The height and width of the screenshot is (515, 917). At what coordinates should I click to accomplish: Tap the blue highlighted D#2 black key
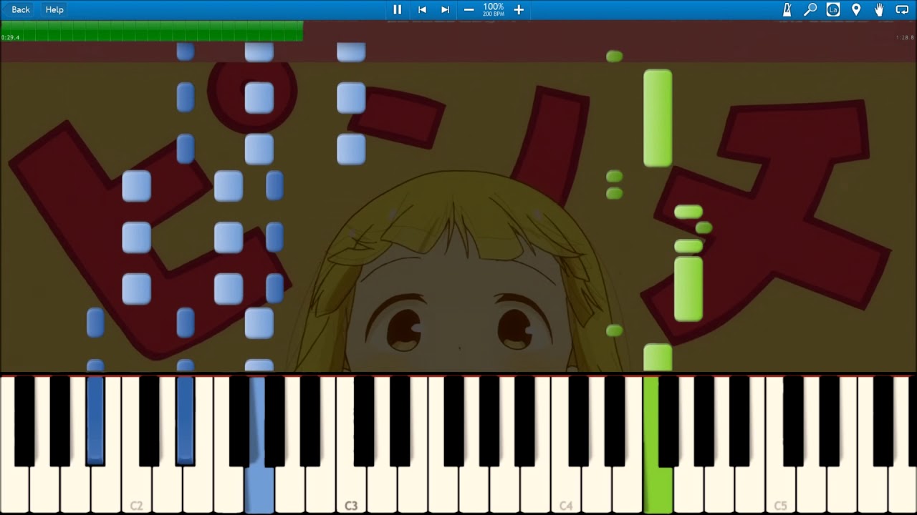[x=185, y=421]
